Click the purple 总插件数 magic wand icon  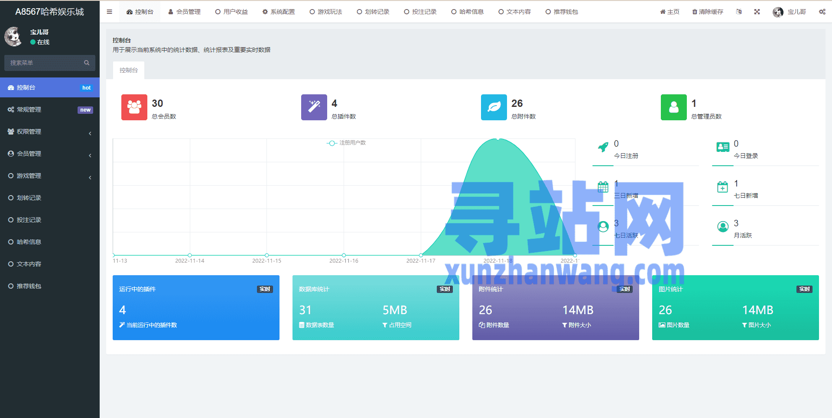[x=314, y=107]
